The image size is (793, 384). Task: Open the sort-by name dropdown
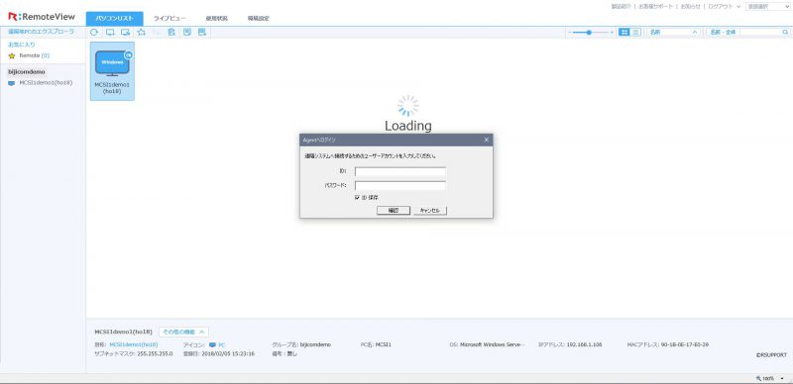[674, 32]
